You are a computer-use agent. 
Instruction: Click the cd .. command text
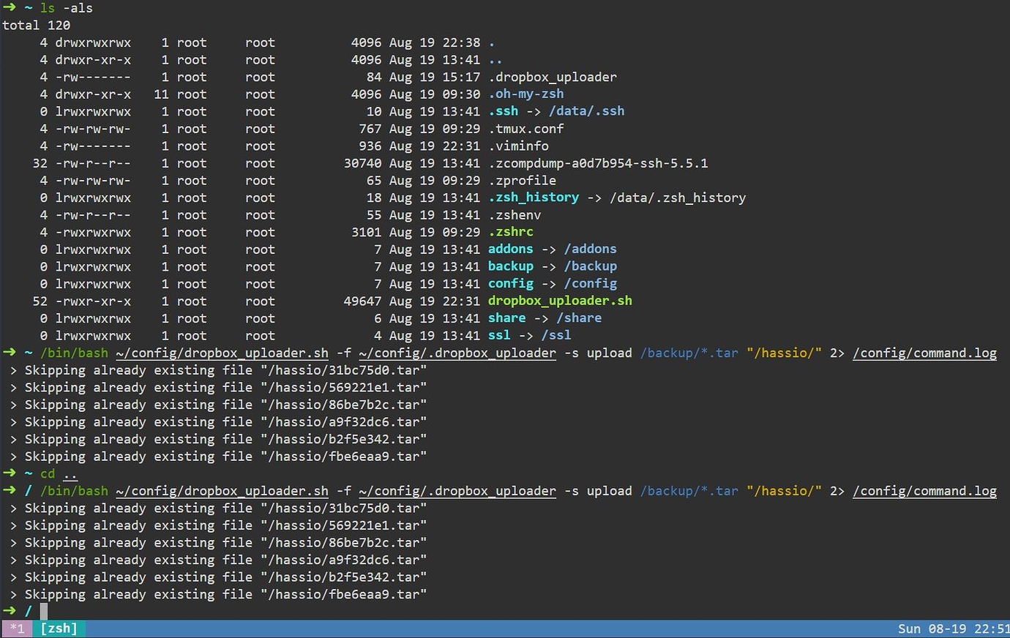[56, 473]
